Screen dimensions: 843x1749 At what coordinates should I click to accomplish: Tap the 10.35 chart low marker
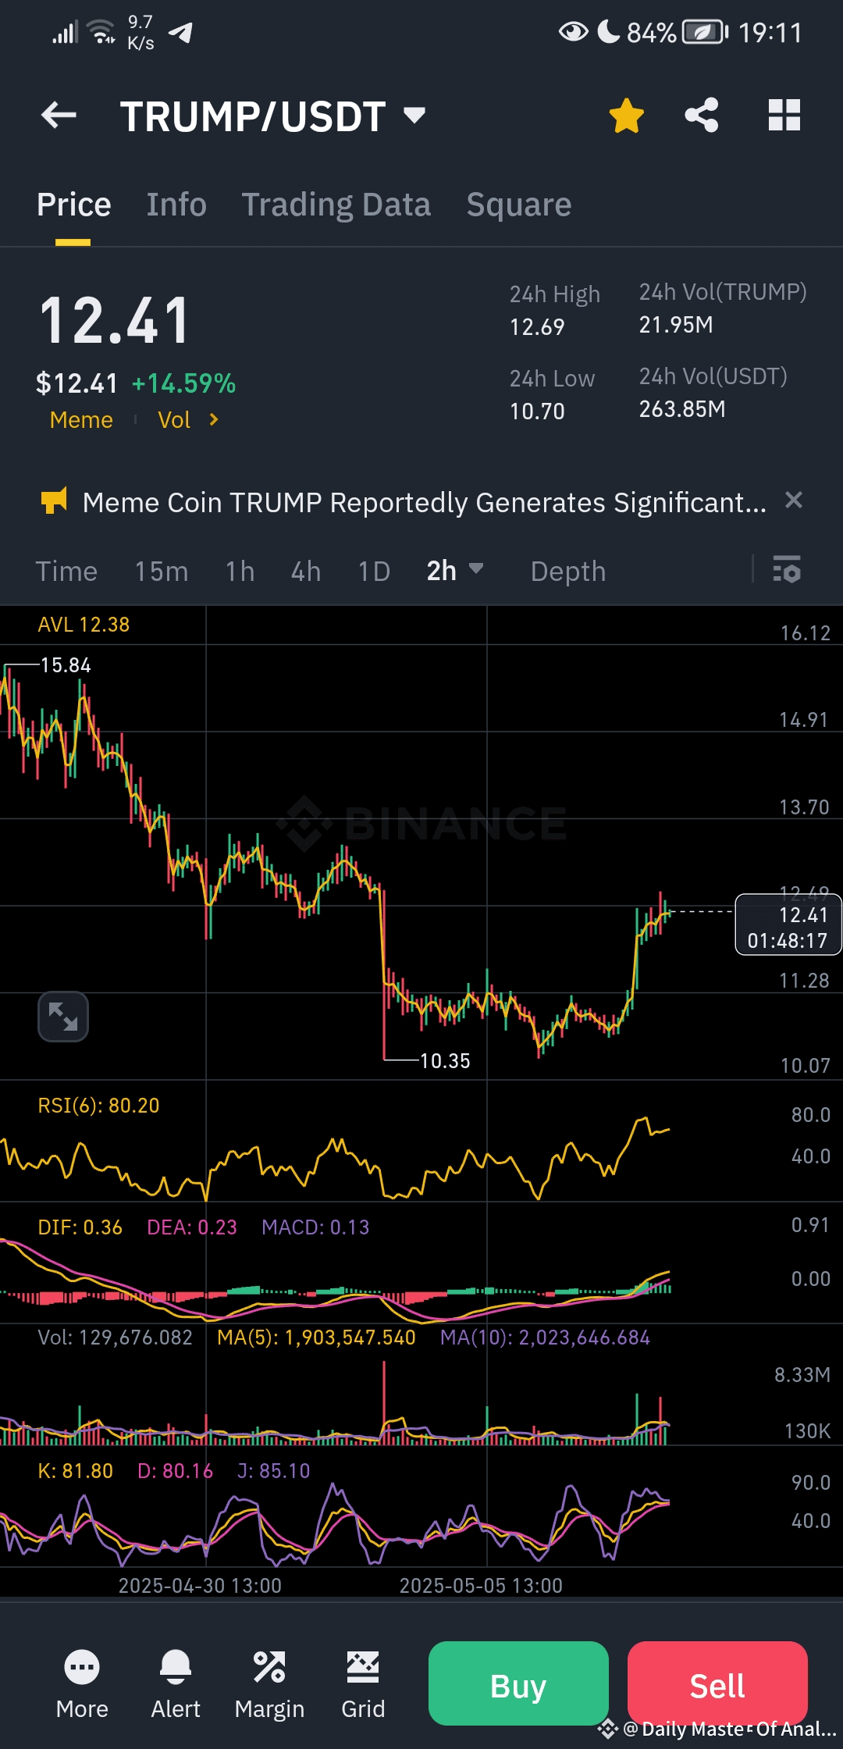(445, 1061)
